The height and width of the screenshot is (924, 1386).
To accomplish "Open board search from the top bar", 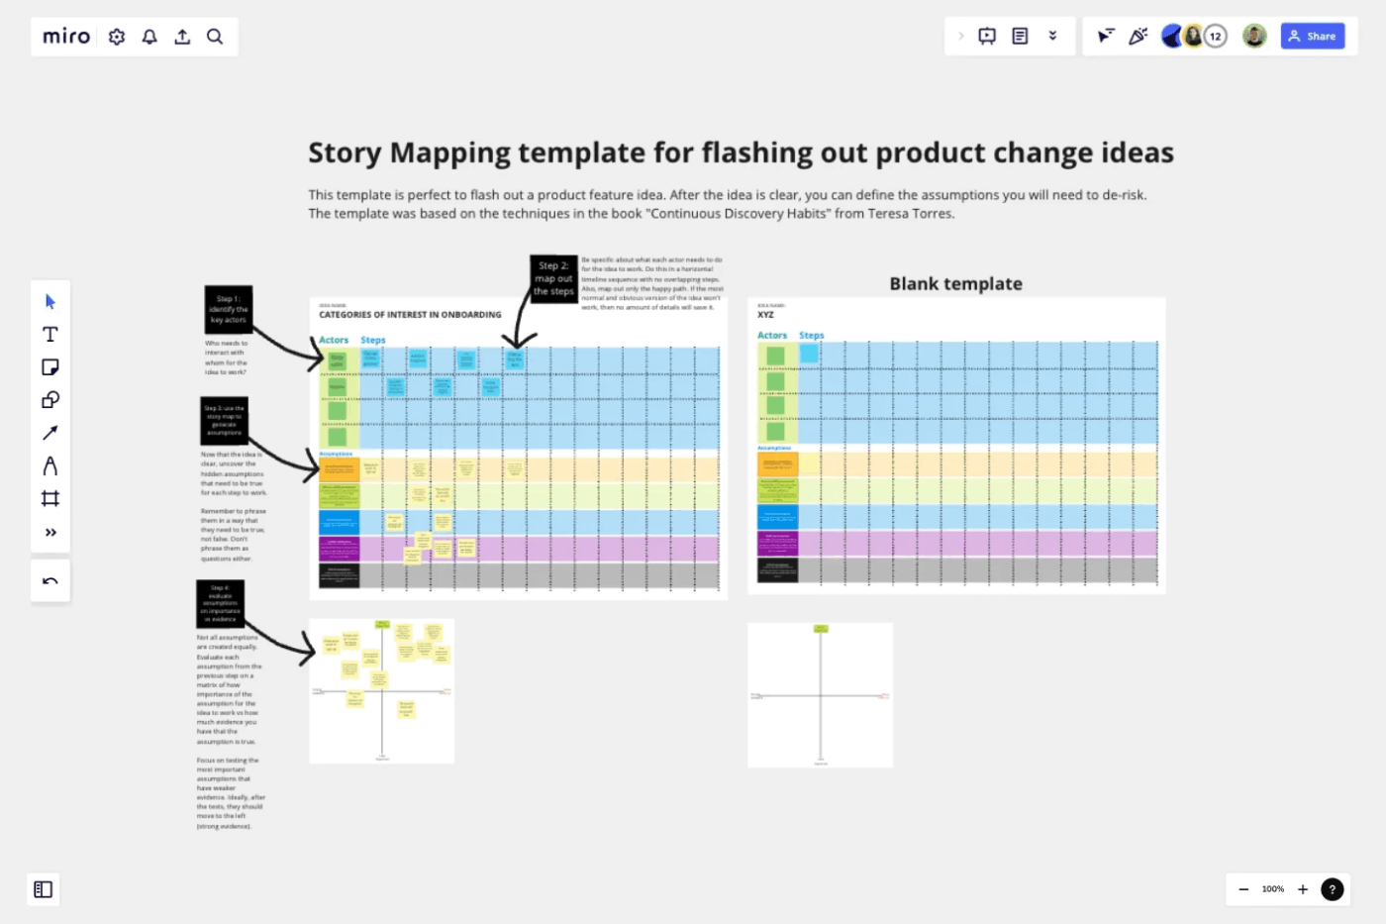I will (215, 37).
